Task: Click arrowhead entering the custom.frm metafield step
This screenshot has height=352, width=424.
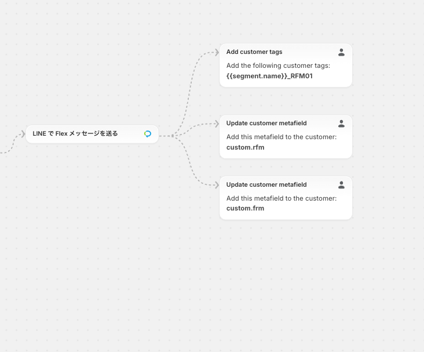Action: click(215, 185)
